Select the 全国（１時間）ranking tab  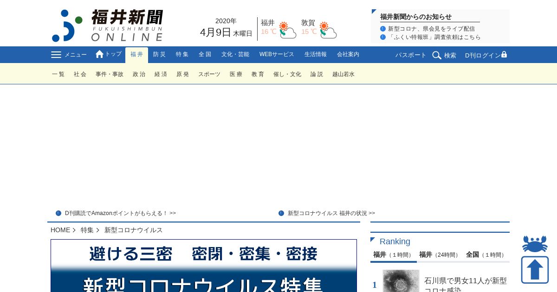486,254
